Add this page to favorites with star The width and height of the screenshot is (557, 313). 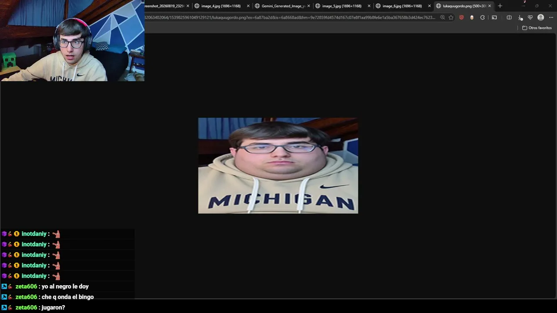(451, 17)
